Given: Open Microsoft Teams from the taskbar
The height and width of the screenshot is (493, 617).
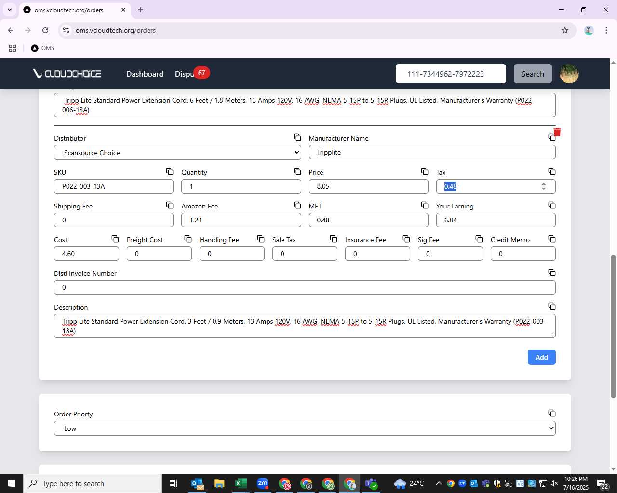Looking at the screenshot, I should pyautogui.click(x=371, y=483).
